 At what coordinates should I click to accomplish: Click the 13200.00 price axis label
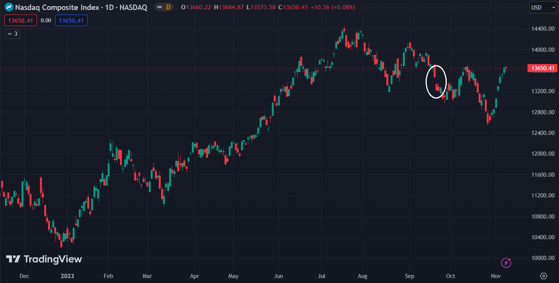[x=543, y=91]
